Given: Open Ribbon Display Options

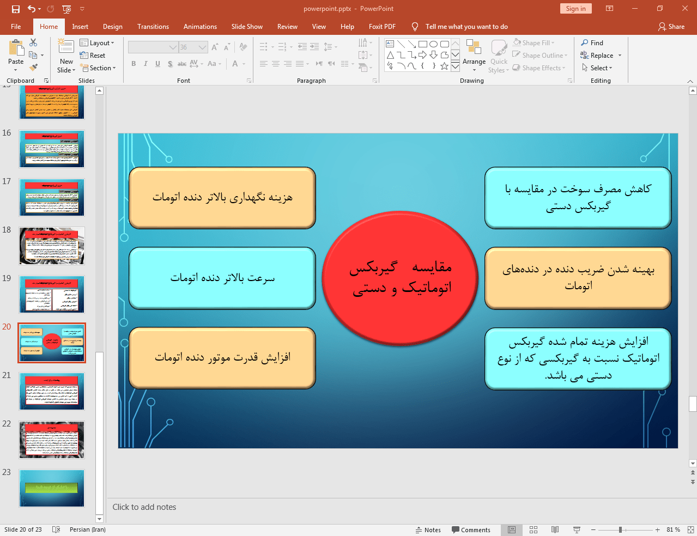Looking at the screenshot, I should [609, 9].
